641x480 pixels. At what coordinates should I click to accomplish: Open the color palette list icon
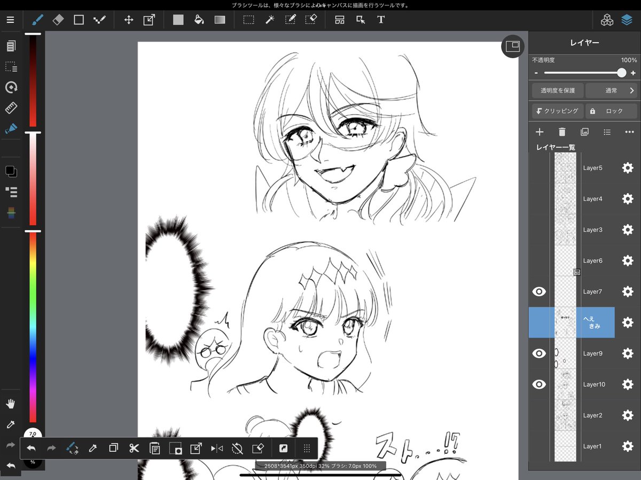point(11,192)
